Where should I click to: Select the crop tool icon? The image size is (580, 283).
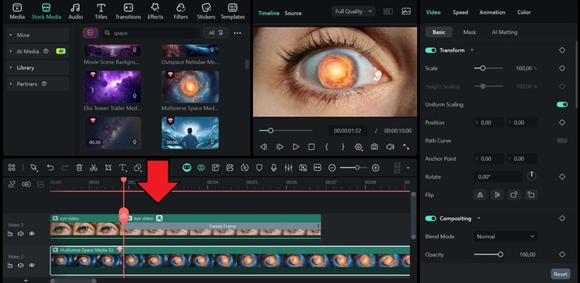pos(108,168)
